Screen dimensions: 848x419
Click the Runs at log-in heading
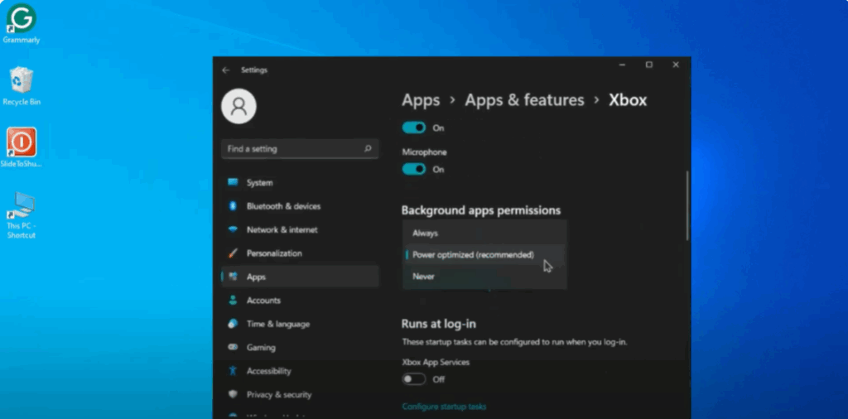click(439, 324)
